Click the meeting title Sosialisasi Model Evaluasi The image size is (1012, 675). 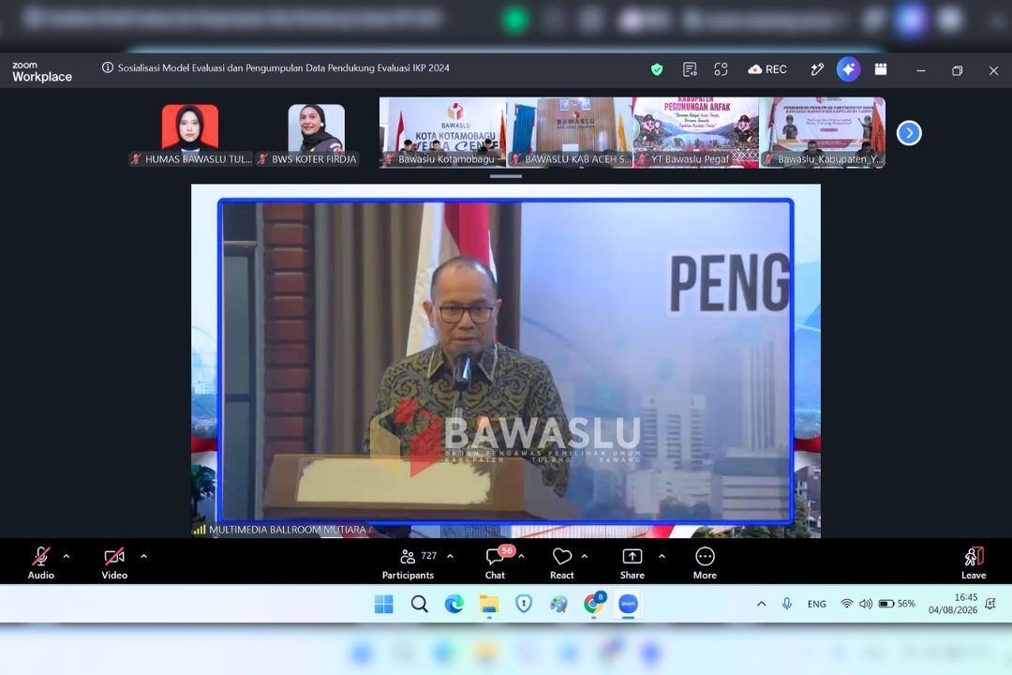coord(283,67)
